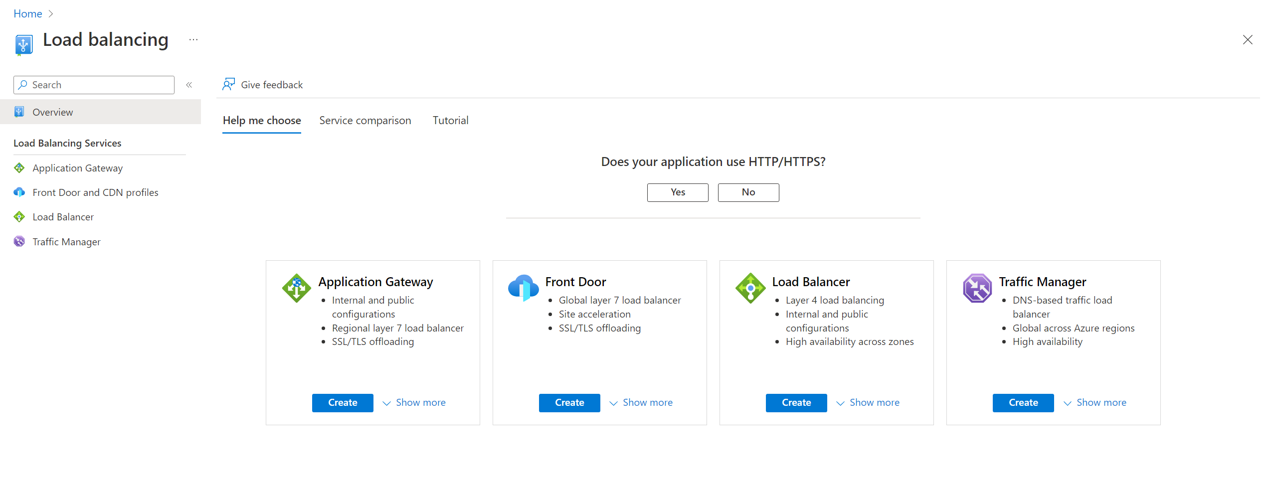The height and width of the screenshot is (502, 1272).
Task: Expand Show more on Front Door card
Action: click(x=641, y=403)
